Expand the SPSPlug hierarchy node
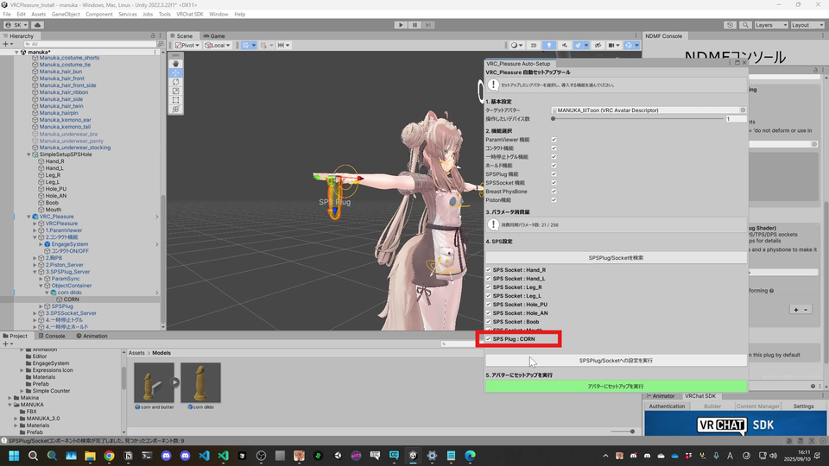Screen dimensions: 829x466 41,306
